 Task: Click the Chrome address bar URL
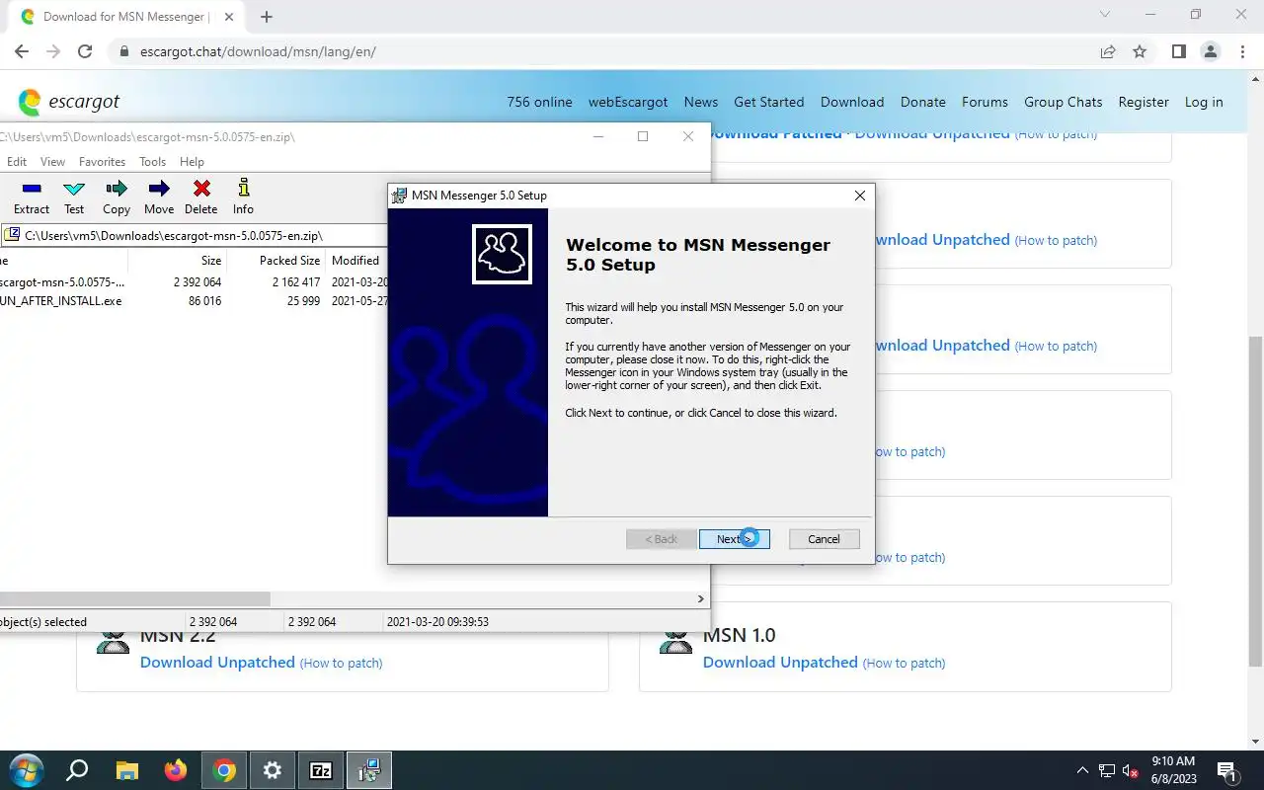pos(257,51)
